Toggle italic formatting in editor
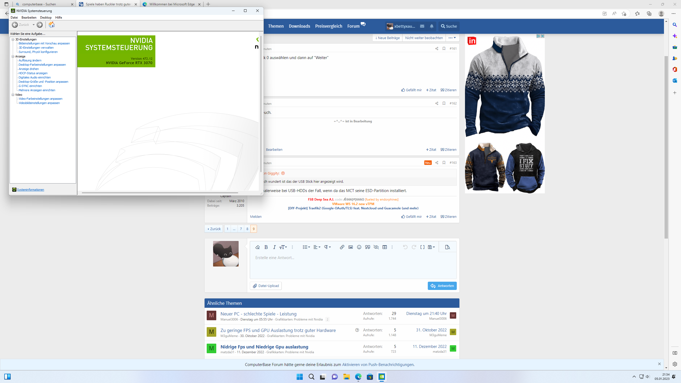This screenshot has width=681, height=383. click(x=274, y=247)
